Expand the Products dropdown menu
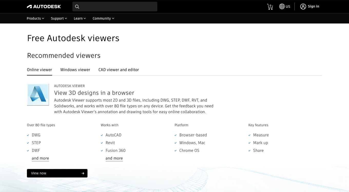Viewport: 349px width, 192px height. 35,18
